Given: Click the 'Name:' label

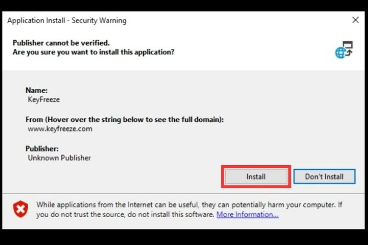Looking at the screenshot, I should pyautogui.click(x=36, y=90).
